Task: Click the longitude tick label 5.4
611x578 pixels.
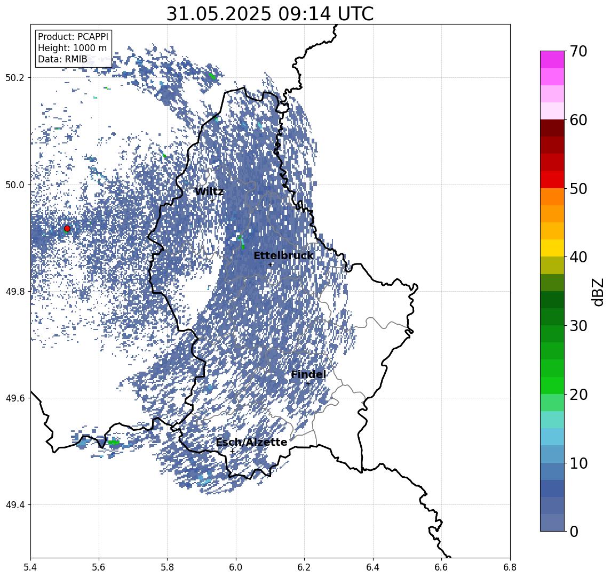Action: pos(31,567)
